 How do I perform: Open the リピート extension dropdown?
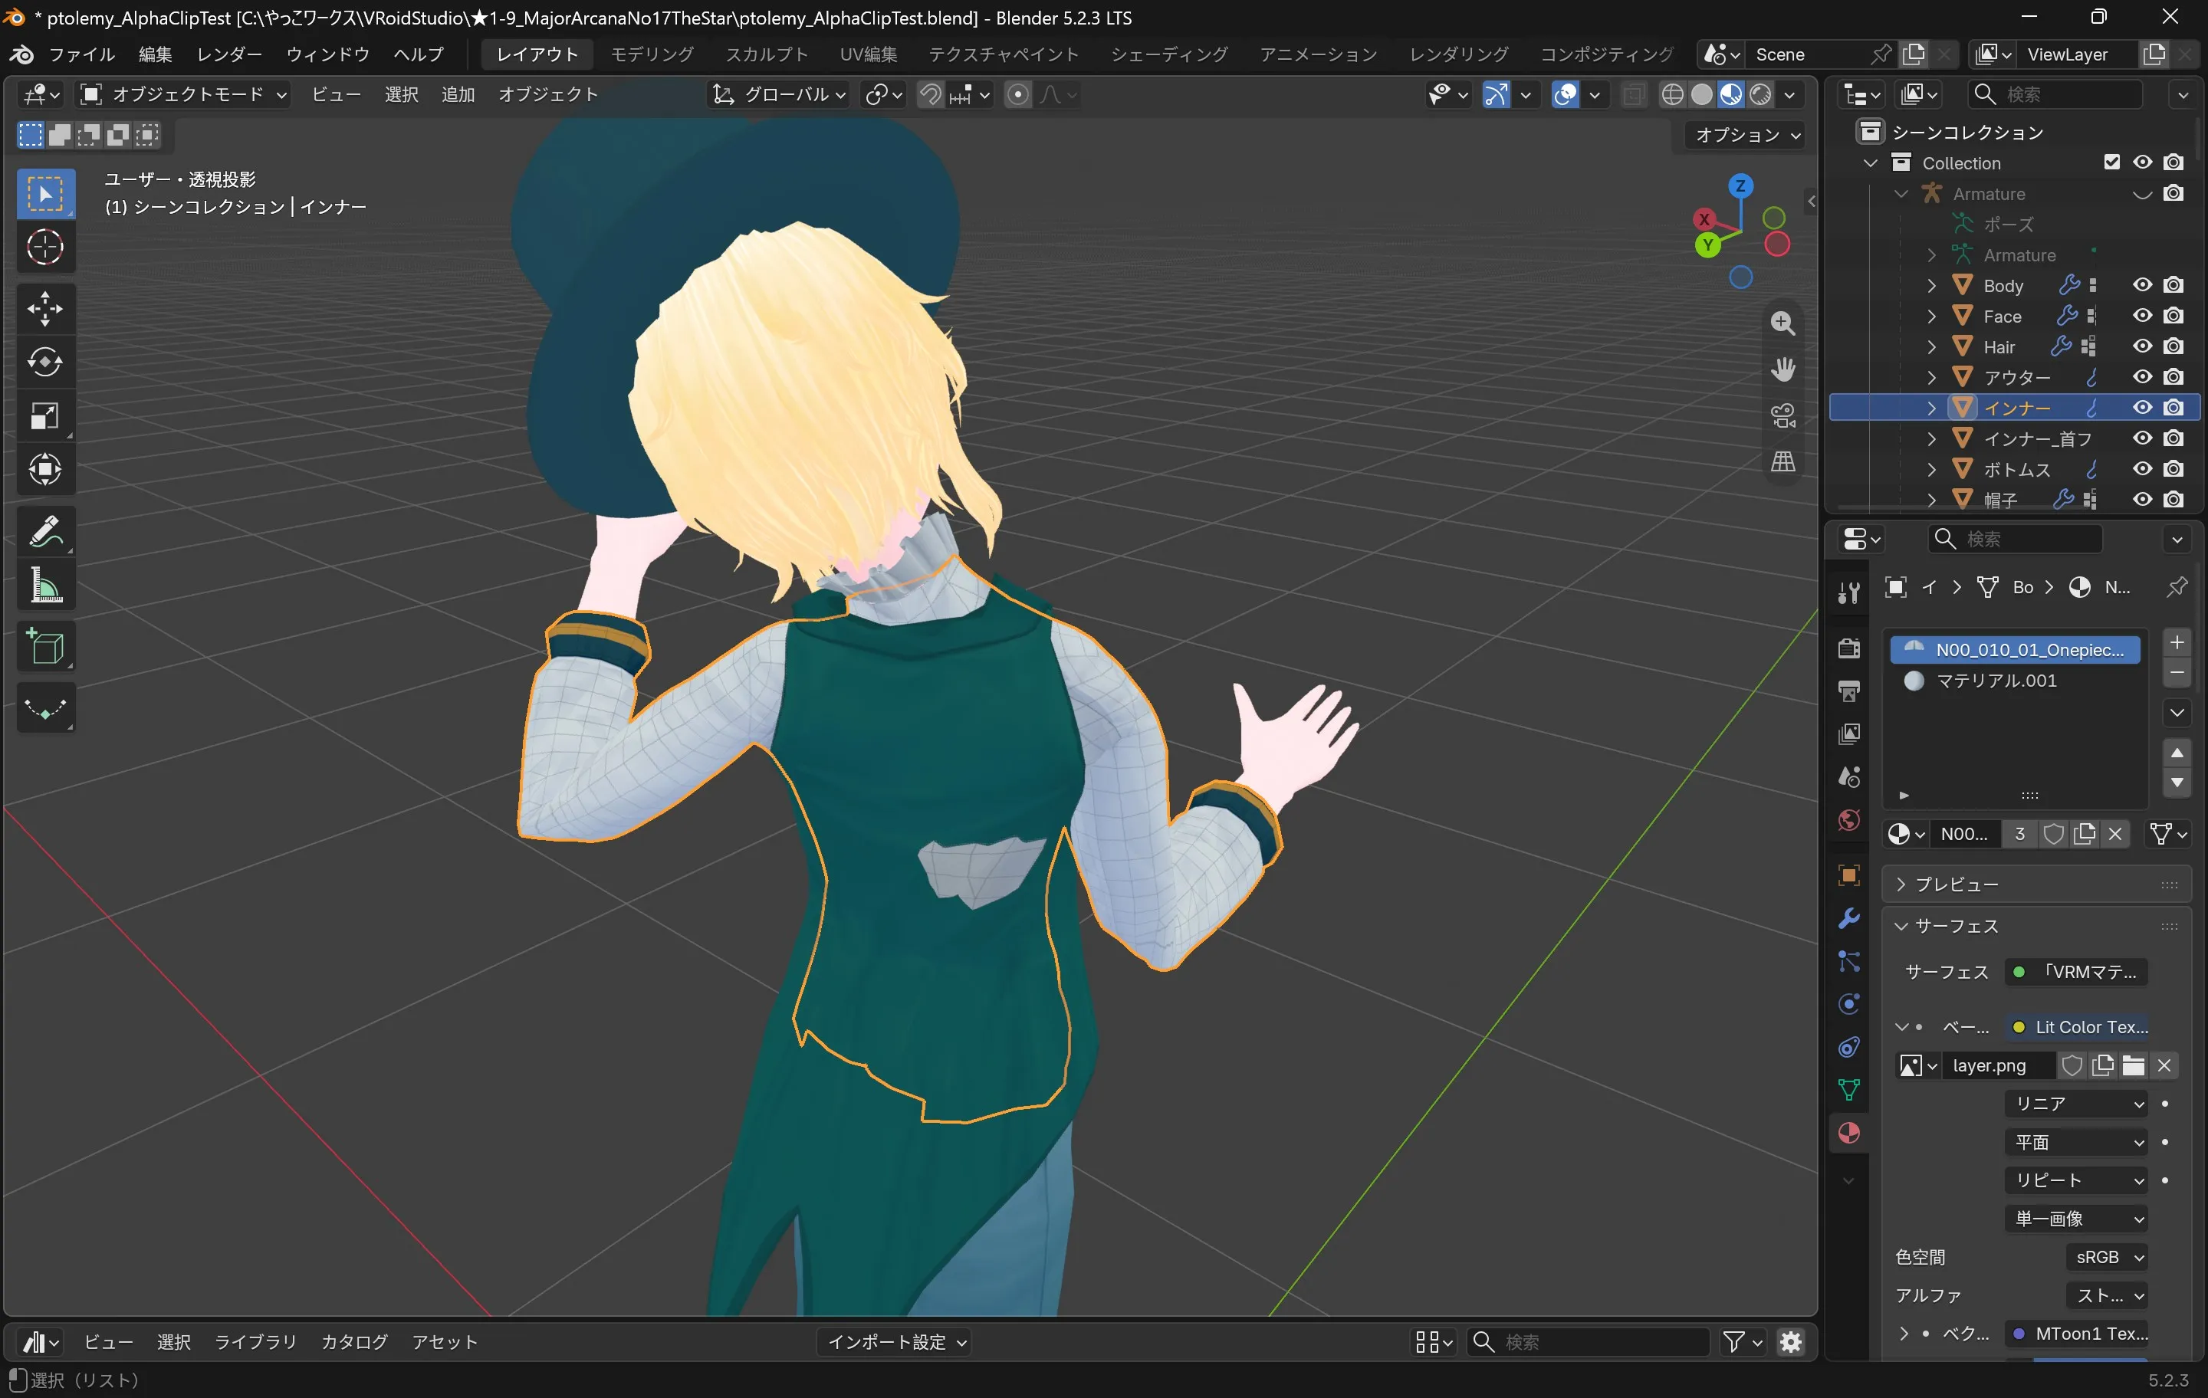[x=2077, y=1181]
